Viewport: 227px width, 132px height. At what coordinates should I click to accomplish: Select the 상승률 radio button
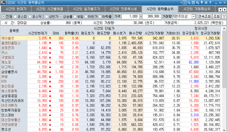[61, 17]
